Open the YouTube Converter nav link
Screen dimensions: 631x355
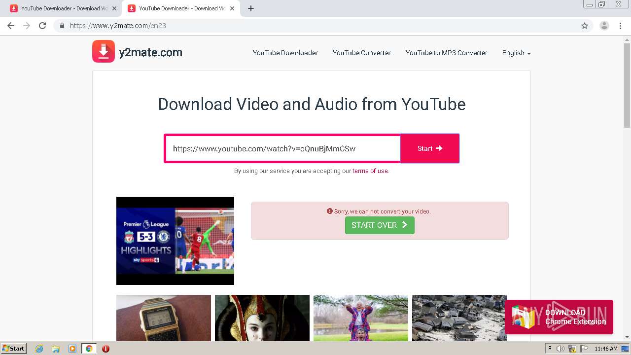coord(362,53)
